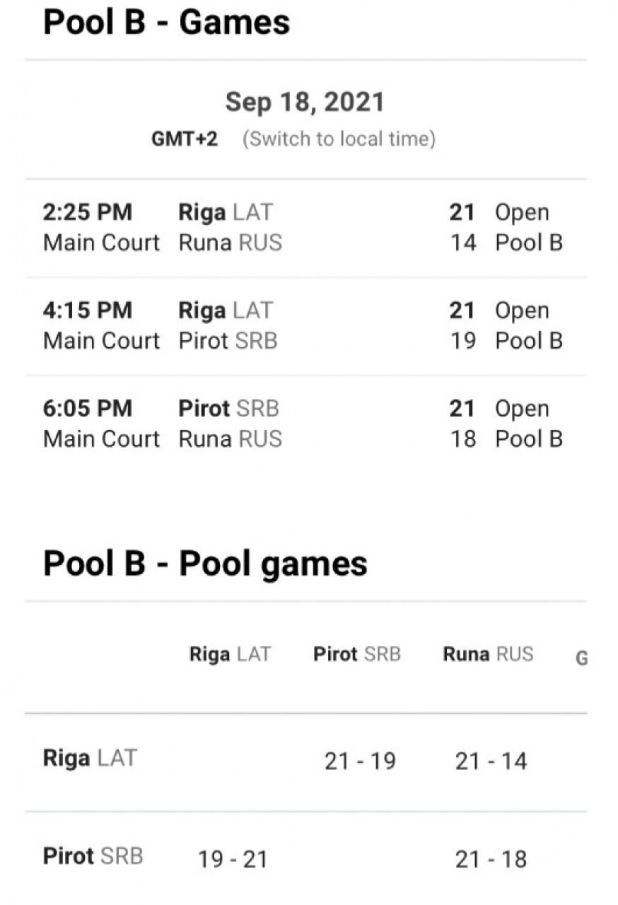The height and width of the screenshot is (905, 618).
Task: Open Runa RUS in the 2:25 PM game
Action: click(x=230, y=243)
